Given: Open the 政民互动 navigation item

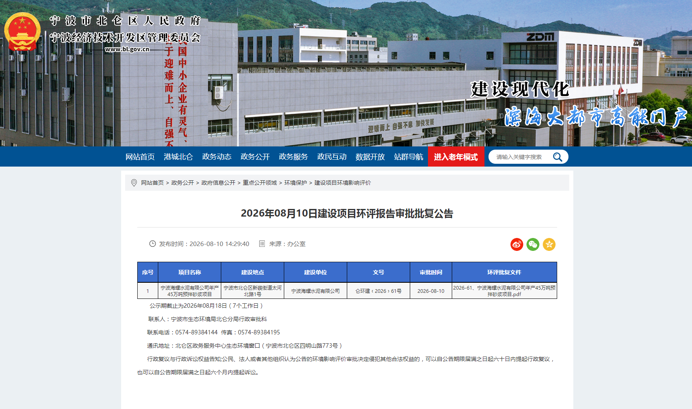Looking at the screenshot, I should pos(332,157).
